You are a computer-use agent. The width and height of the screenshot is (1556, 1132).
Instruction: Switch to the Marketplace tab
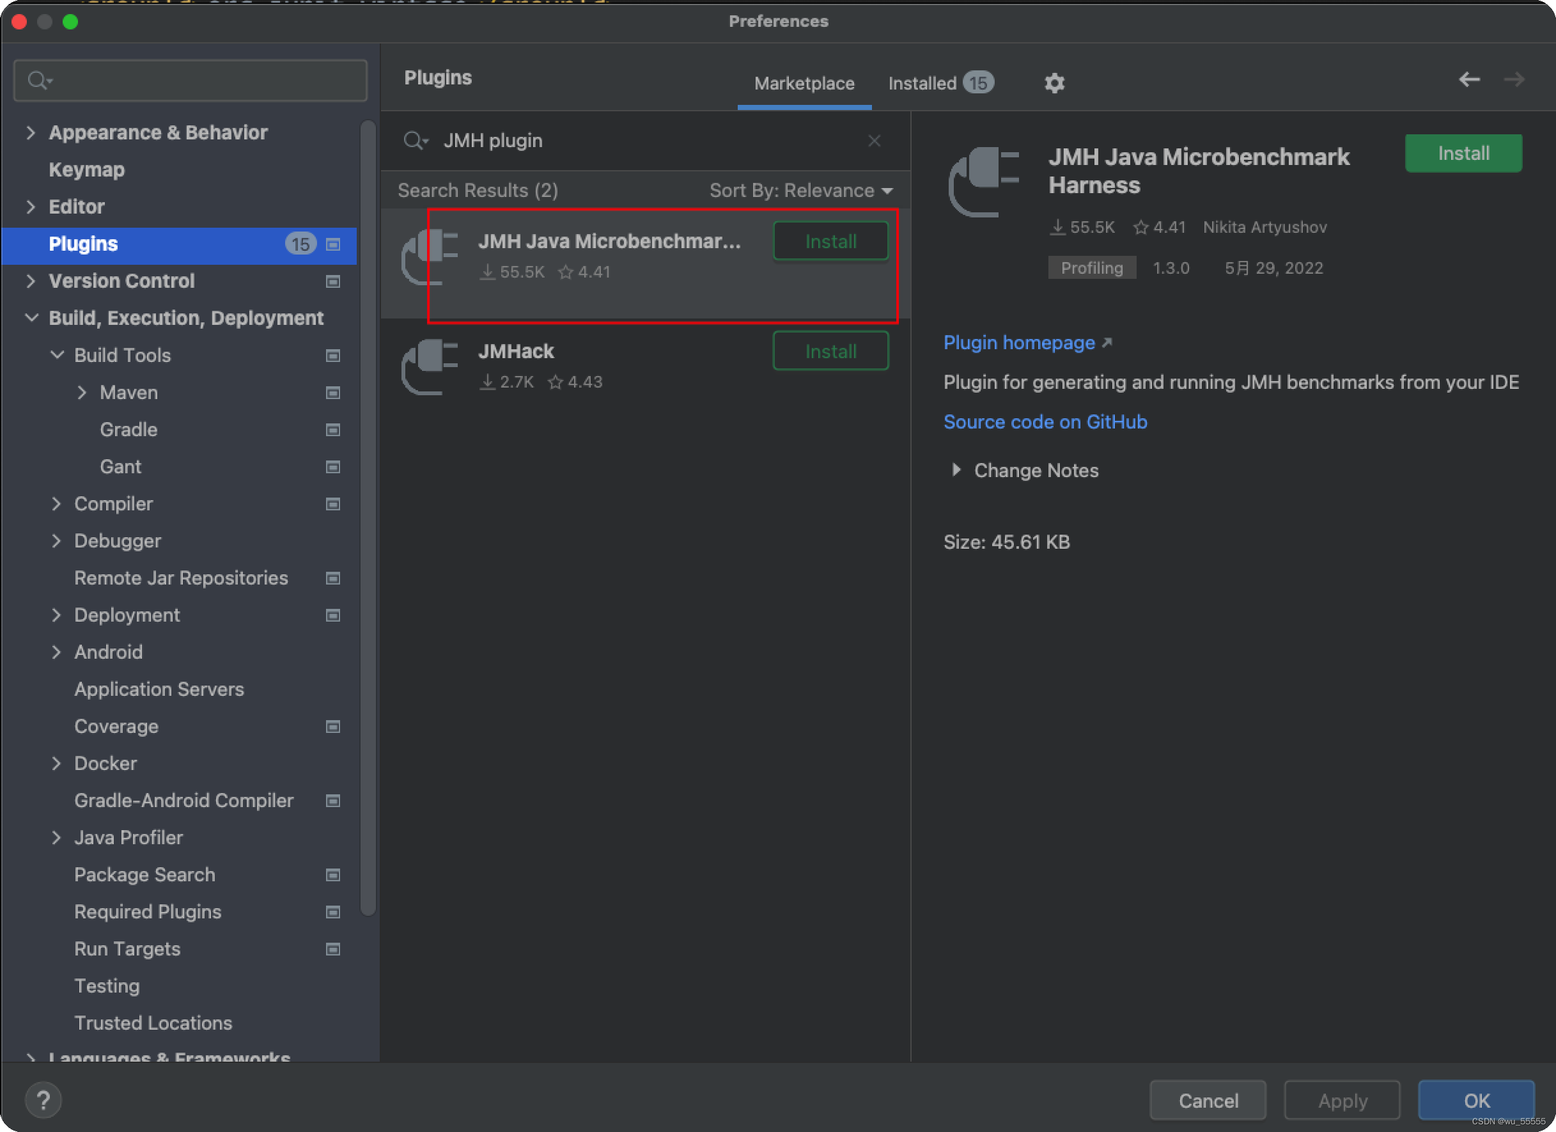point(804,83)
